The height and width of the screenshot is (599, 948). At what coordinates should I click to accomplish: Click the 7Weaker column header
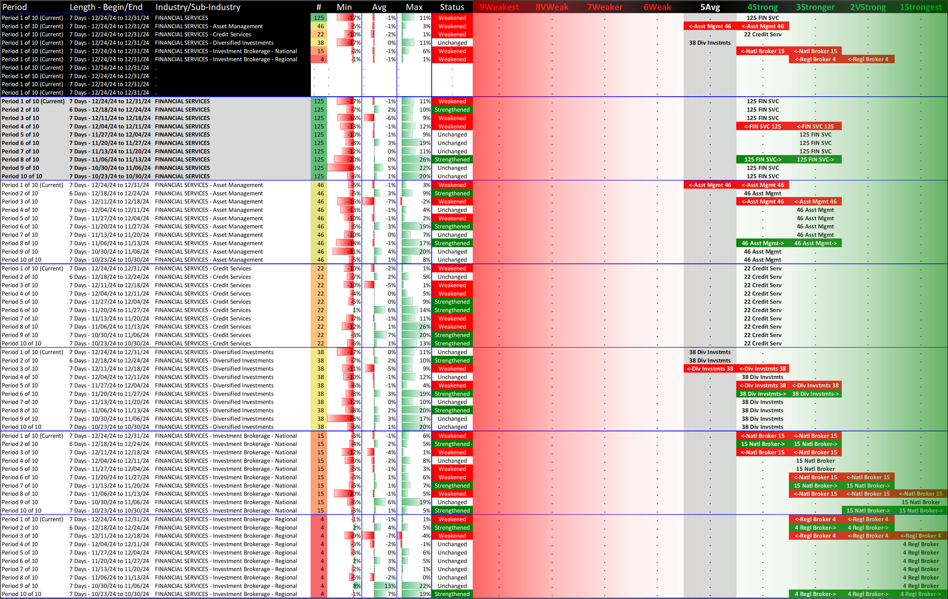(604, 7)
